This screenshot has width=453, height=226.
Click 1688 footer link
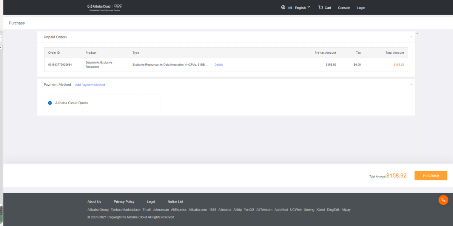coord(213,209)
